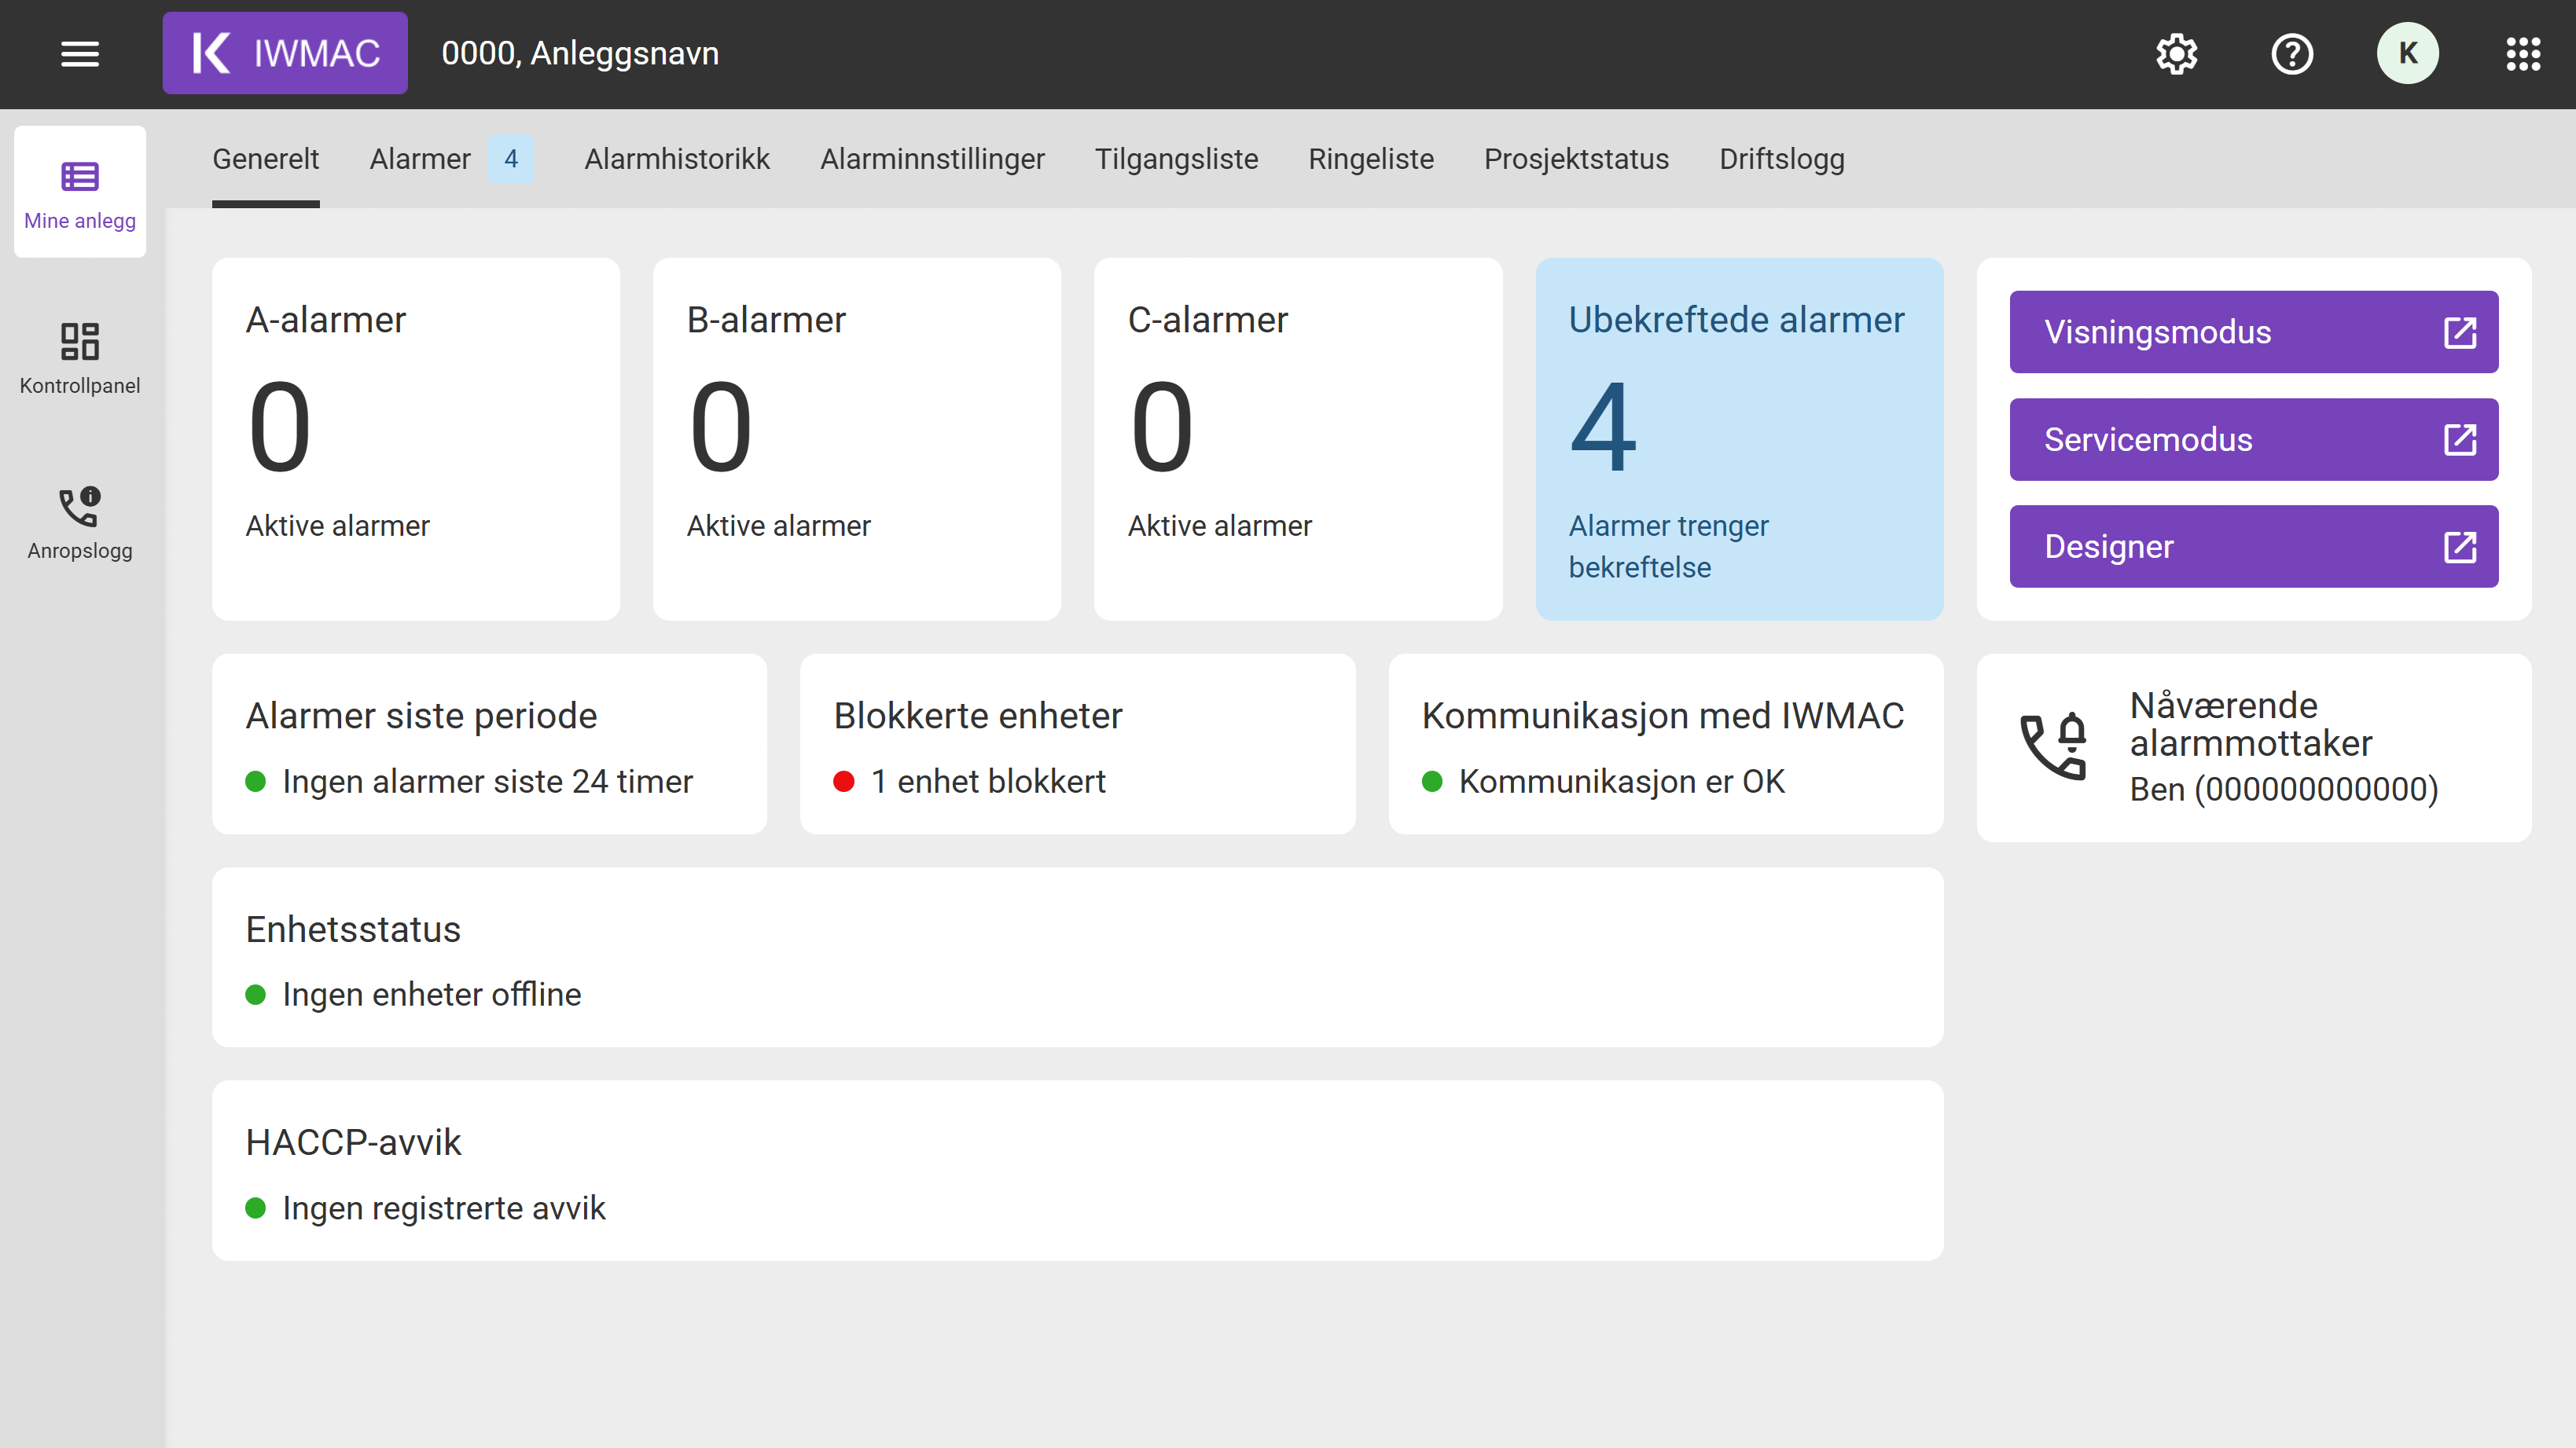2576x1448 pixels.
Task: Click Kommunikasjon med IWMAC heading
Action: point(1663,716)
